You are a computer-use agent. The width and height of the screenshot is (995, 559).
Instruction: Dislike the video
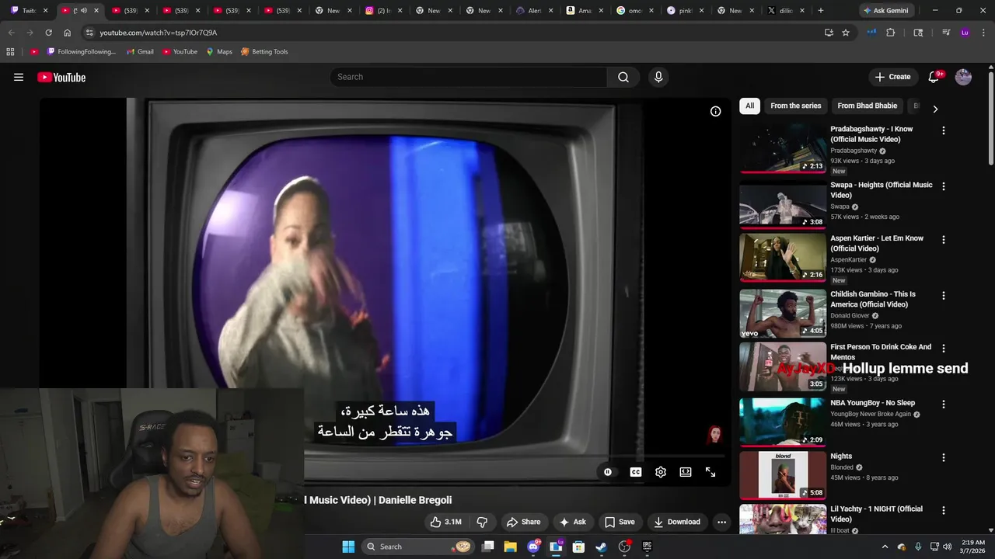coord(482,522)
